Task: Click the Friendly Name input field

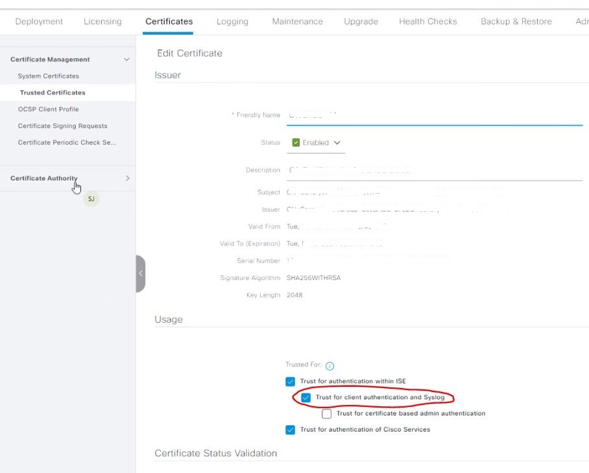Action: tap(435, 115)
